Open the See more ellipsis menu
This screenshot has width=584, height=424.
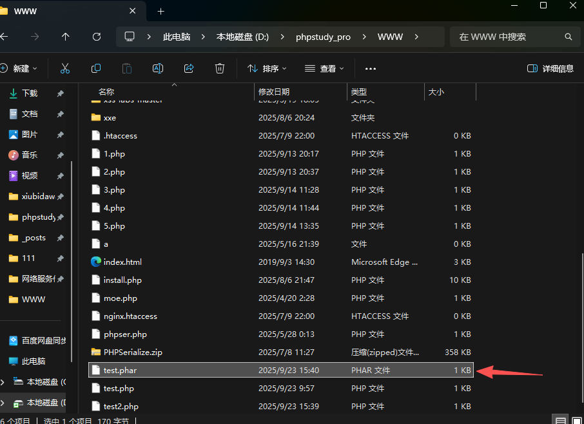tap(370, 68)
